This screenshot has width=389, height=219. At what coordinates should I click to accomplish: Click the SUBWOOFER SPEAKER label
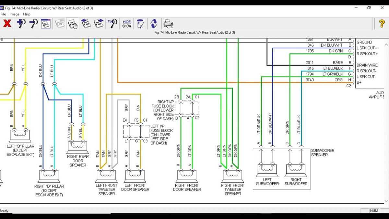[x=323, y=152]
